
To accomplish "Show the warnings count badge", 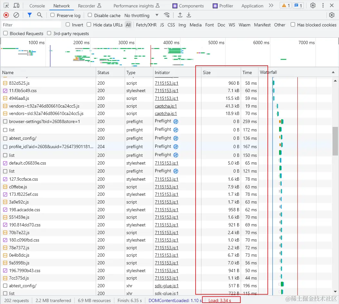I will (x=286, y=5).
